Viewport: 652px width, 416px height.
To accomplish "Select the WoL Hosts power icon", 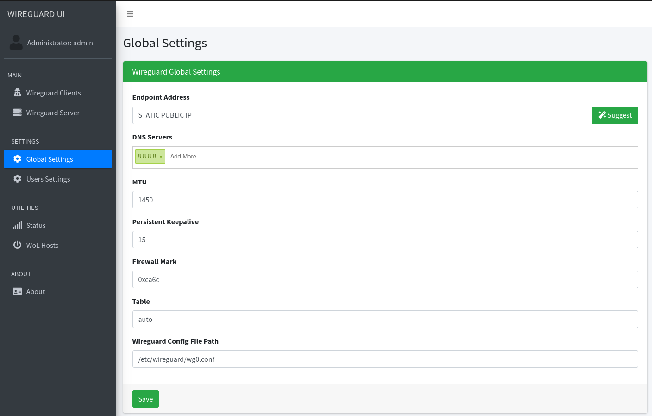I will (17, 245).
